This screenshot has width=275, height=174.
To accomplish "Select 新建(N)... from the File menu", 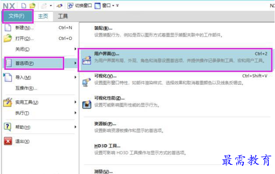I will pyautogui.click(x=24, y=28).
